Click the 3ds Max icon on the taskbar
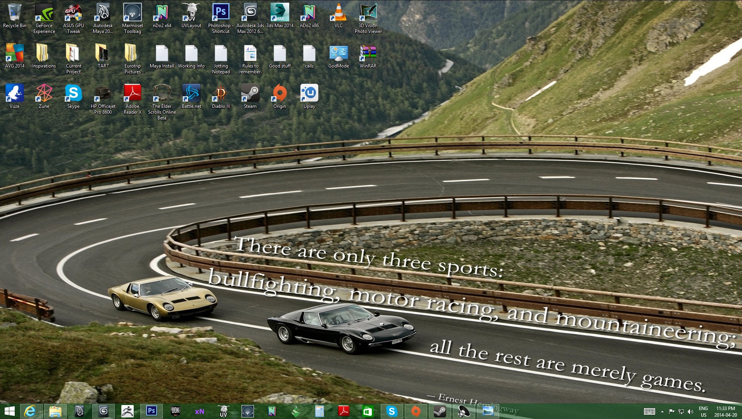This screenshot has height=419, width=742. (x=104, y=411)
